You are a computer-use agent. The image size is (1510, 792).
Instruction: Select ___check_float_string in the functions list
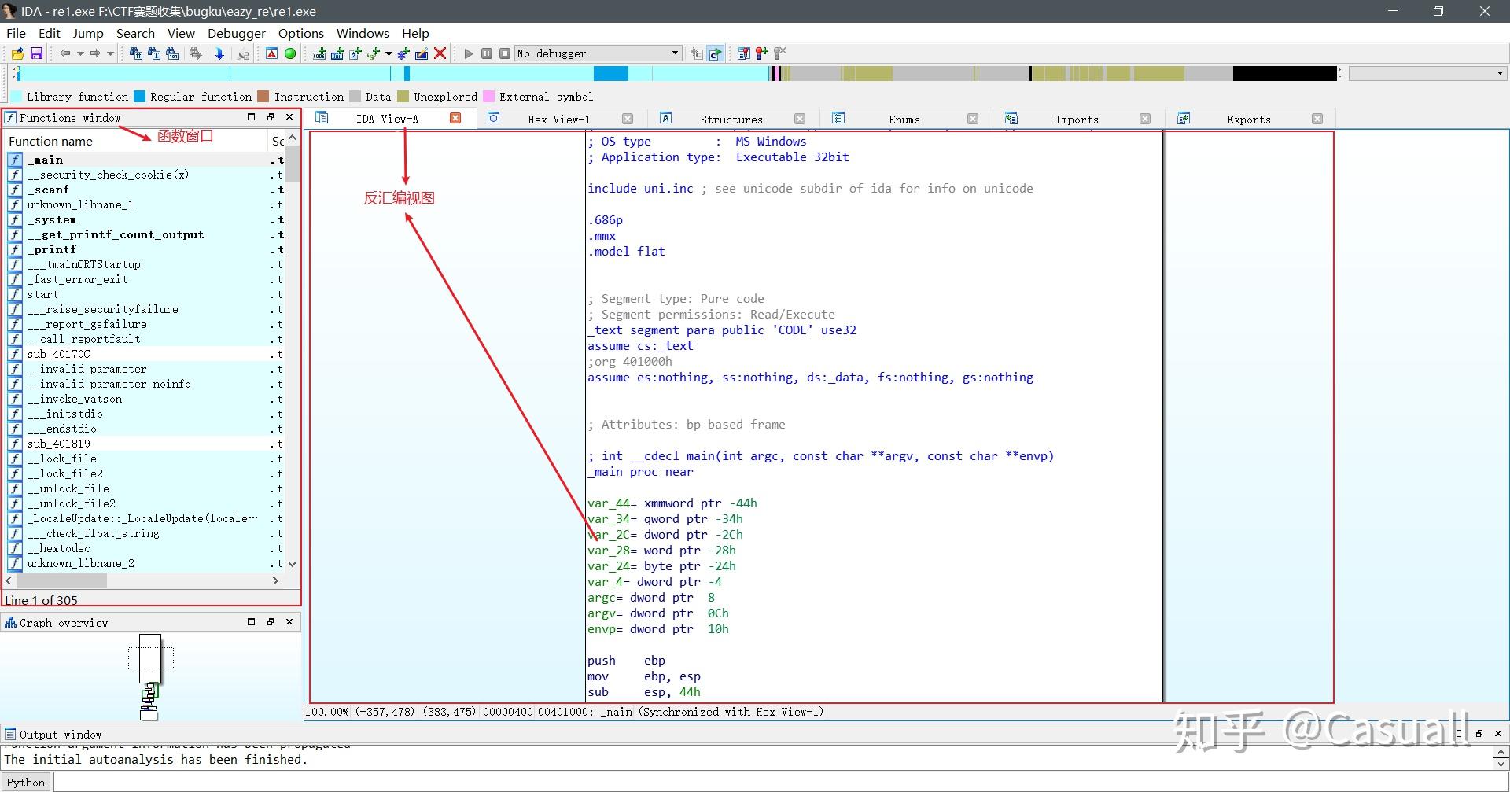(x=145, y=533)
